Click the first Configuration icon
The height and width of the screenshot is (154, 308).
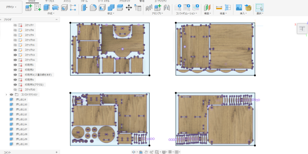point(178,7)
